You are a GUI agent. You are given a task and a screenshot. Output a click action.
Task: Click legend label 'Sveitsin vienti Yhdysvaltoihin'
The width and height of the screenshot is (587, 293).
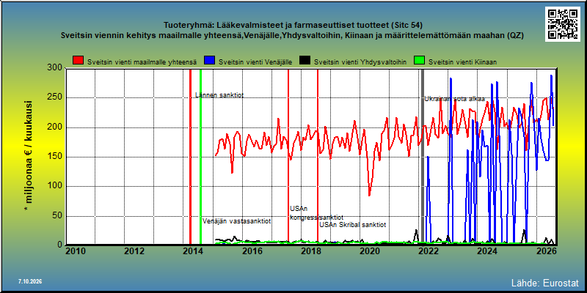(x=361, y=62)
